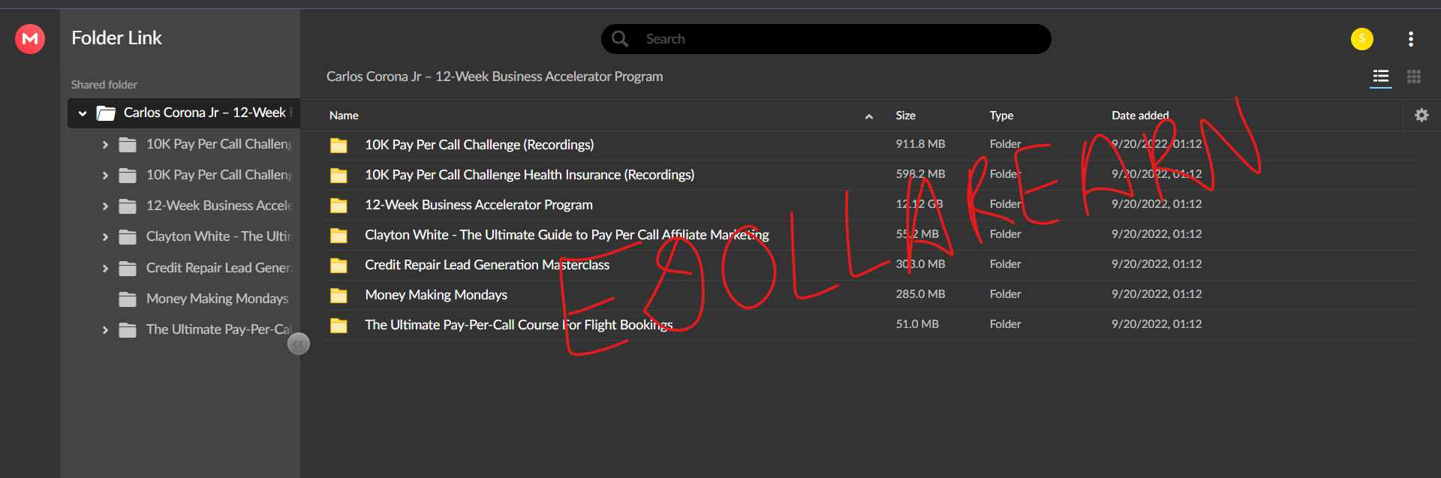Open 10K Pay Per Call Challenge Health Insurance (Recordings)
Screen dimensions: 1441x478
[529, 175]
